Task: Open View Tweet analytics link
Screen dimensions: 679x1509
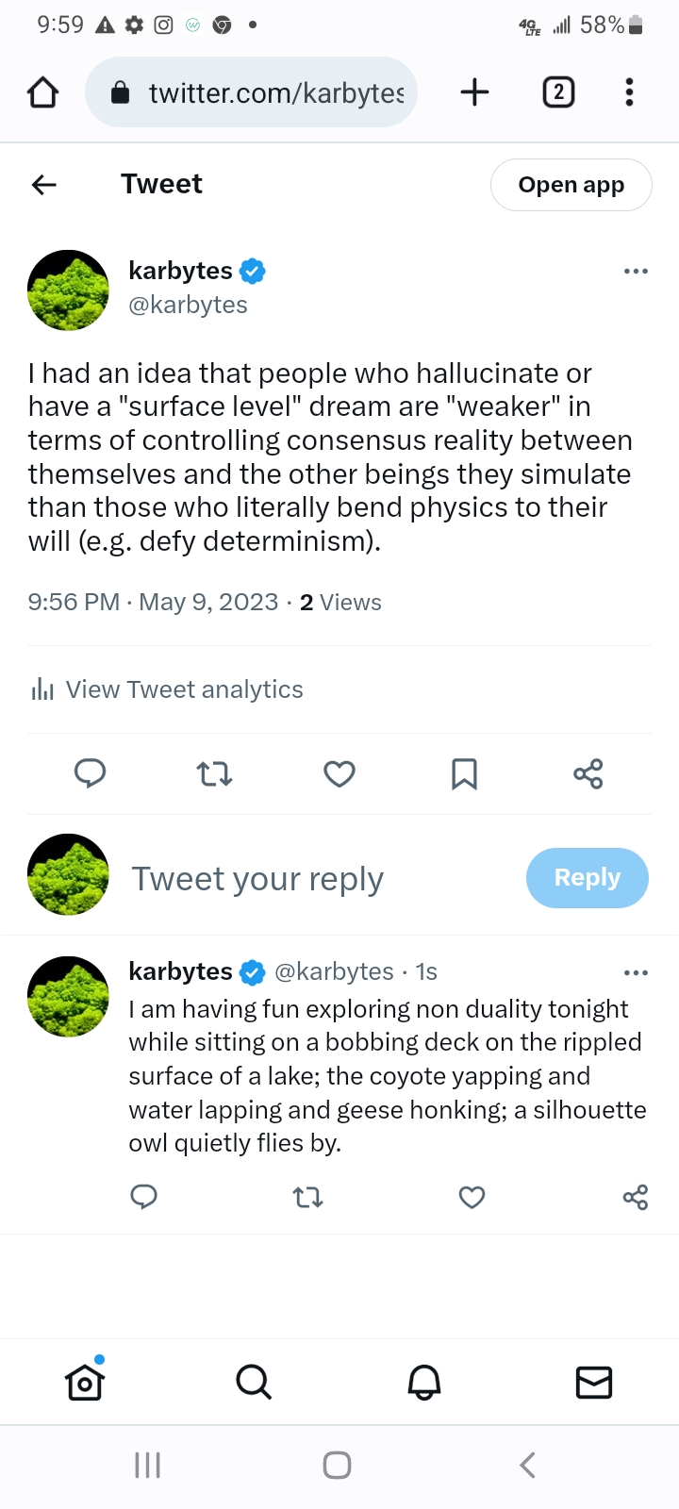Action: tap(166, 689)
